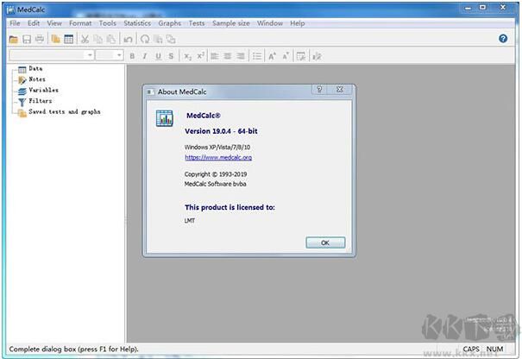
Task: Select Data in the tree panel
Action: [35, 68]
